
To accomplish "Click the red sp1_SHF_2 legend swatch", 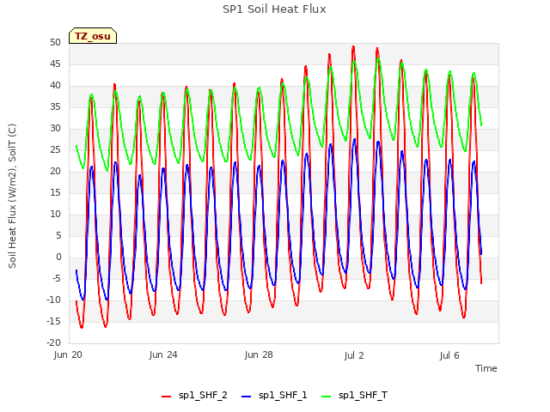I will coord(166,397).
